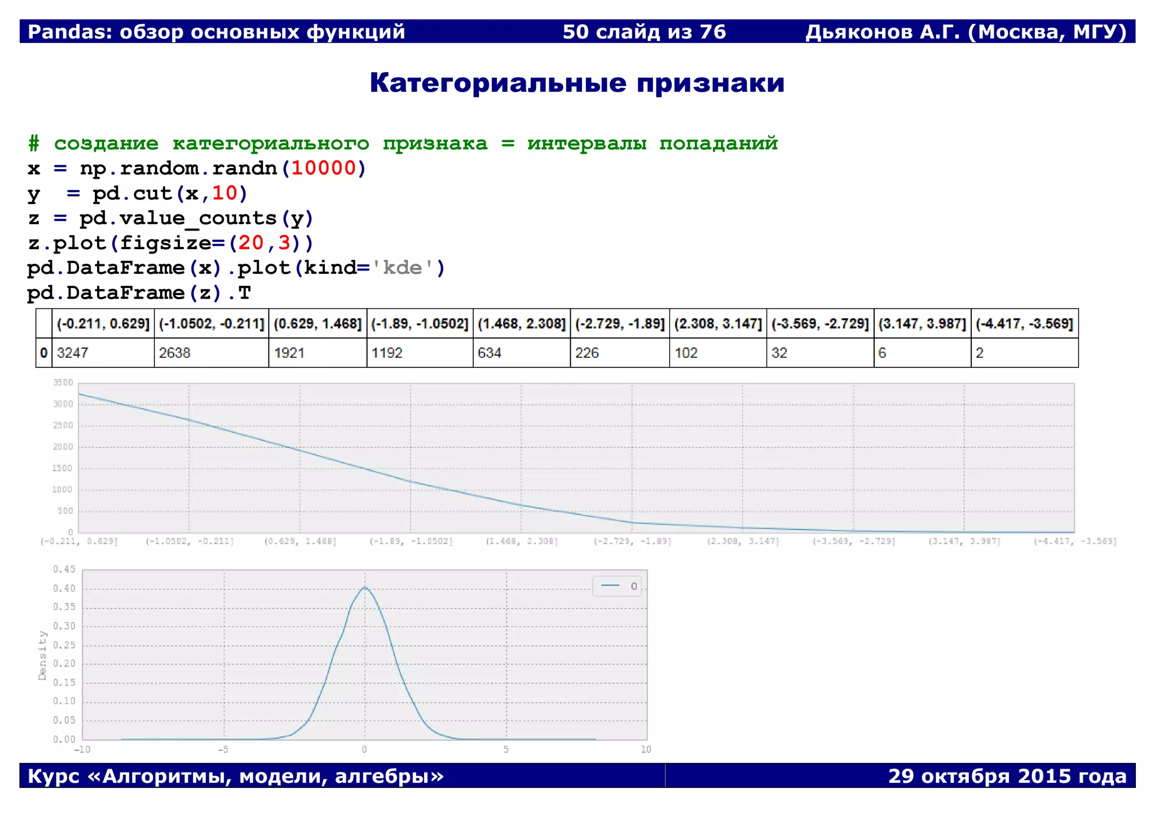
Task: Click the 5 x-axis label of KDE plot
Action: point(506,750)
